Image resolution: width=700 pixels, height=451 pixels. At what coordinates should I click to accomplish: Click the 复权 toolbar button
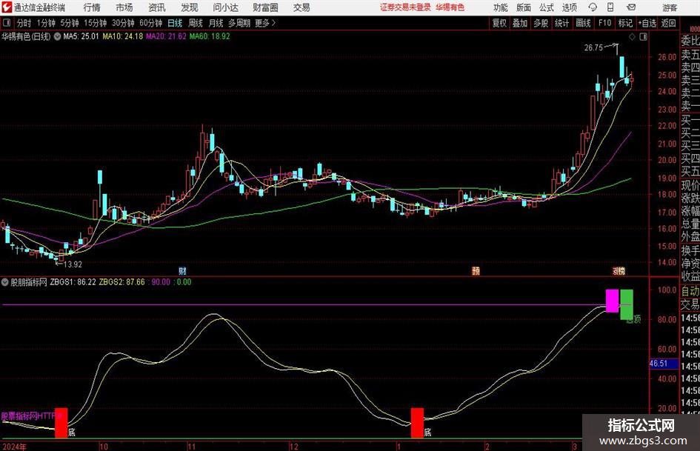499,23
